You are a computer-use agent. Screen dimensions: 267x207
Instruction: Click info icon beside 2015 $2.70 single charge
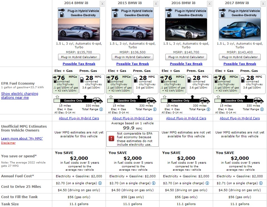tap(154, 183)
